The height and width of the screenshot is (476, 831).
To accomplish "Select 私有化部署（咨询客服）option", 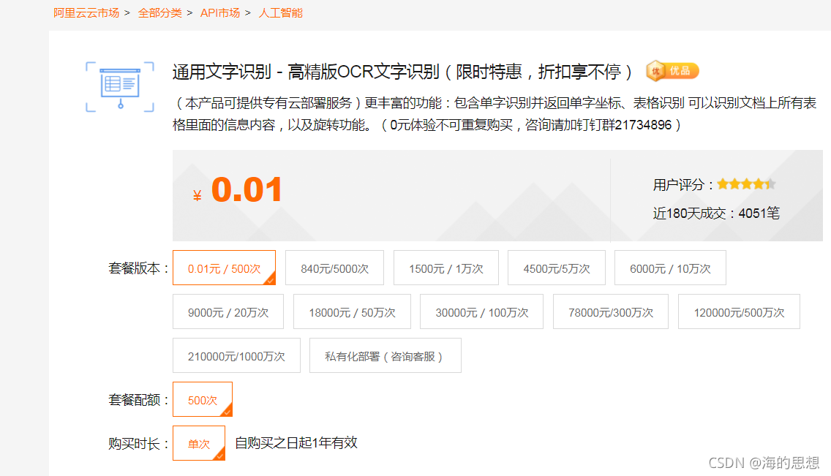I will pos(386,356).
